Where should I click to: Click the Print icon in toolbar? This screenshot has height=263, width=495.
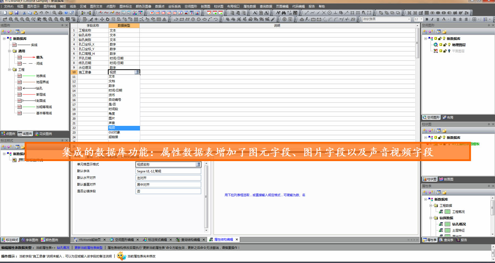[x=60, y=13]
